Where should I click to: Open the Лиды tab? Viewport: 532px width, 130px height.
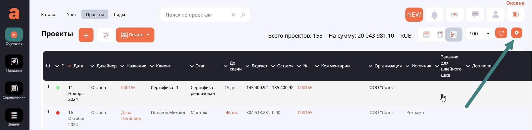tap(119, 15)
